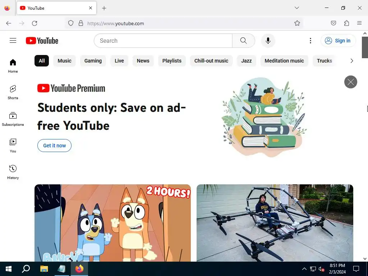368x276 pixels.
Task: Click Students only banner headline
Action: (x=111, y=117)
